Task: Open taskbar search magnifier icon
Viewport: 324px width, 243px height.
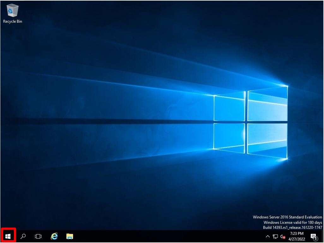Action: [23, 236]
